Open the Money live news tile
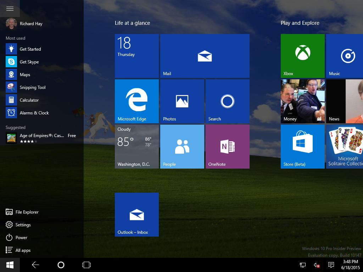 (x=302, y=101)
